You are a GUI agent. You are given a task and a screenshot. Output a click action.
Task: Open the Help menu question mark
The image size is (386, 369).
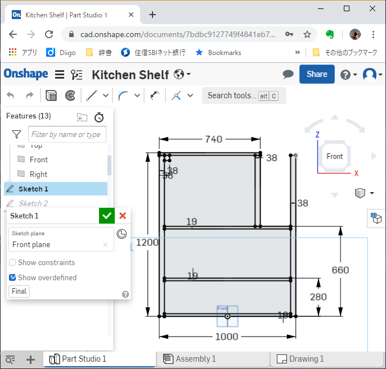pyautogui.click(x=345, y=75)
